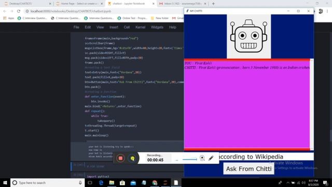This screenshot has height=187, width=332.
Task: Click the battery icon in system tray
Action: (x=293, y=182)
